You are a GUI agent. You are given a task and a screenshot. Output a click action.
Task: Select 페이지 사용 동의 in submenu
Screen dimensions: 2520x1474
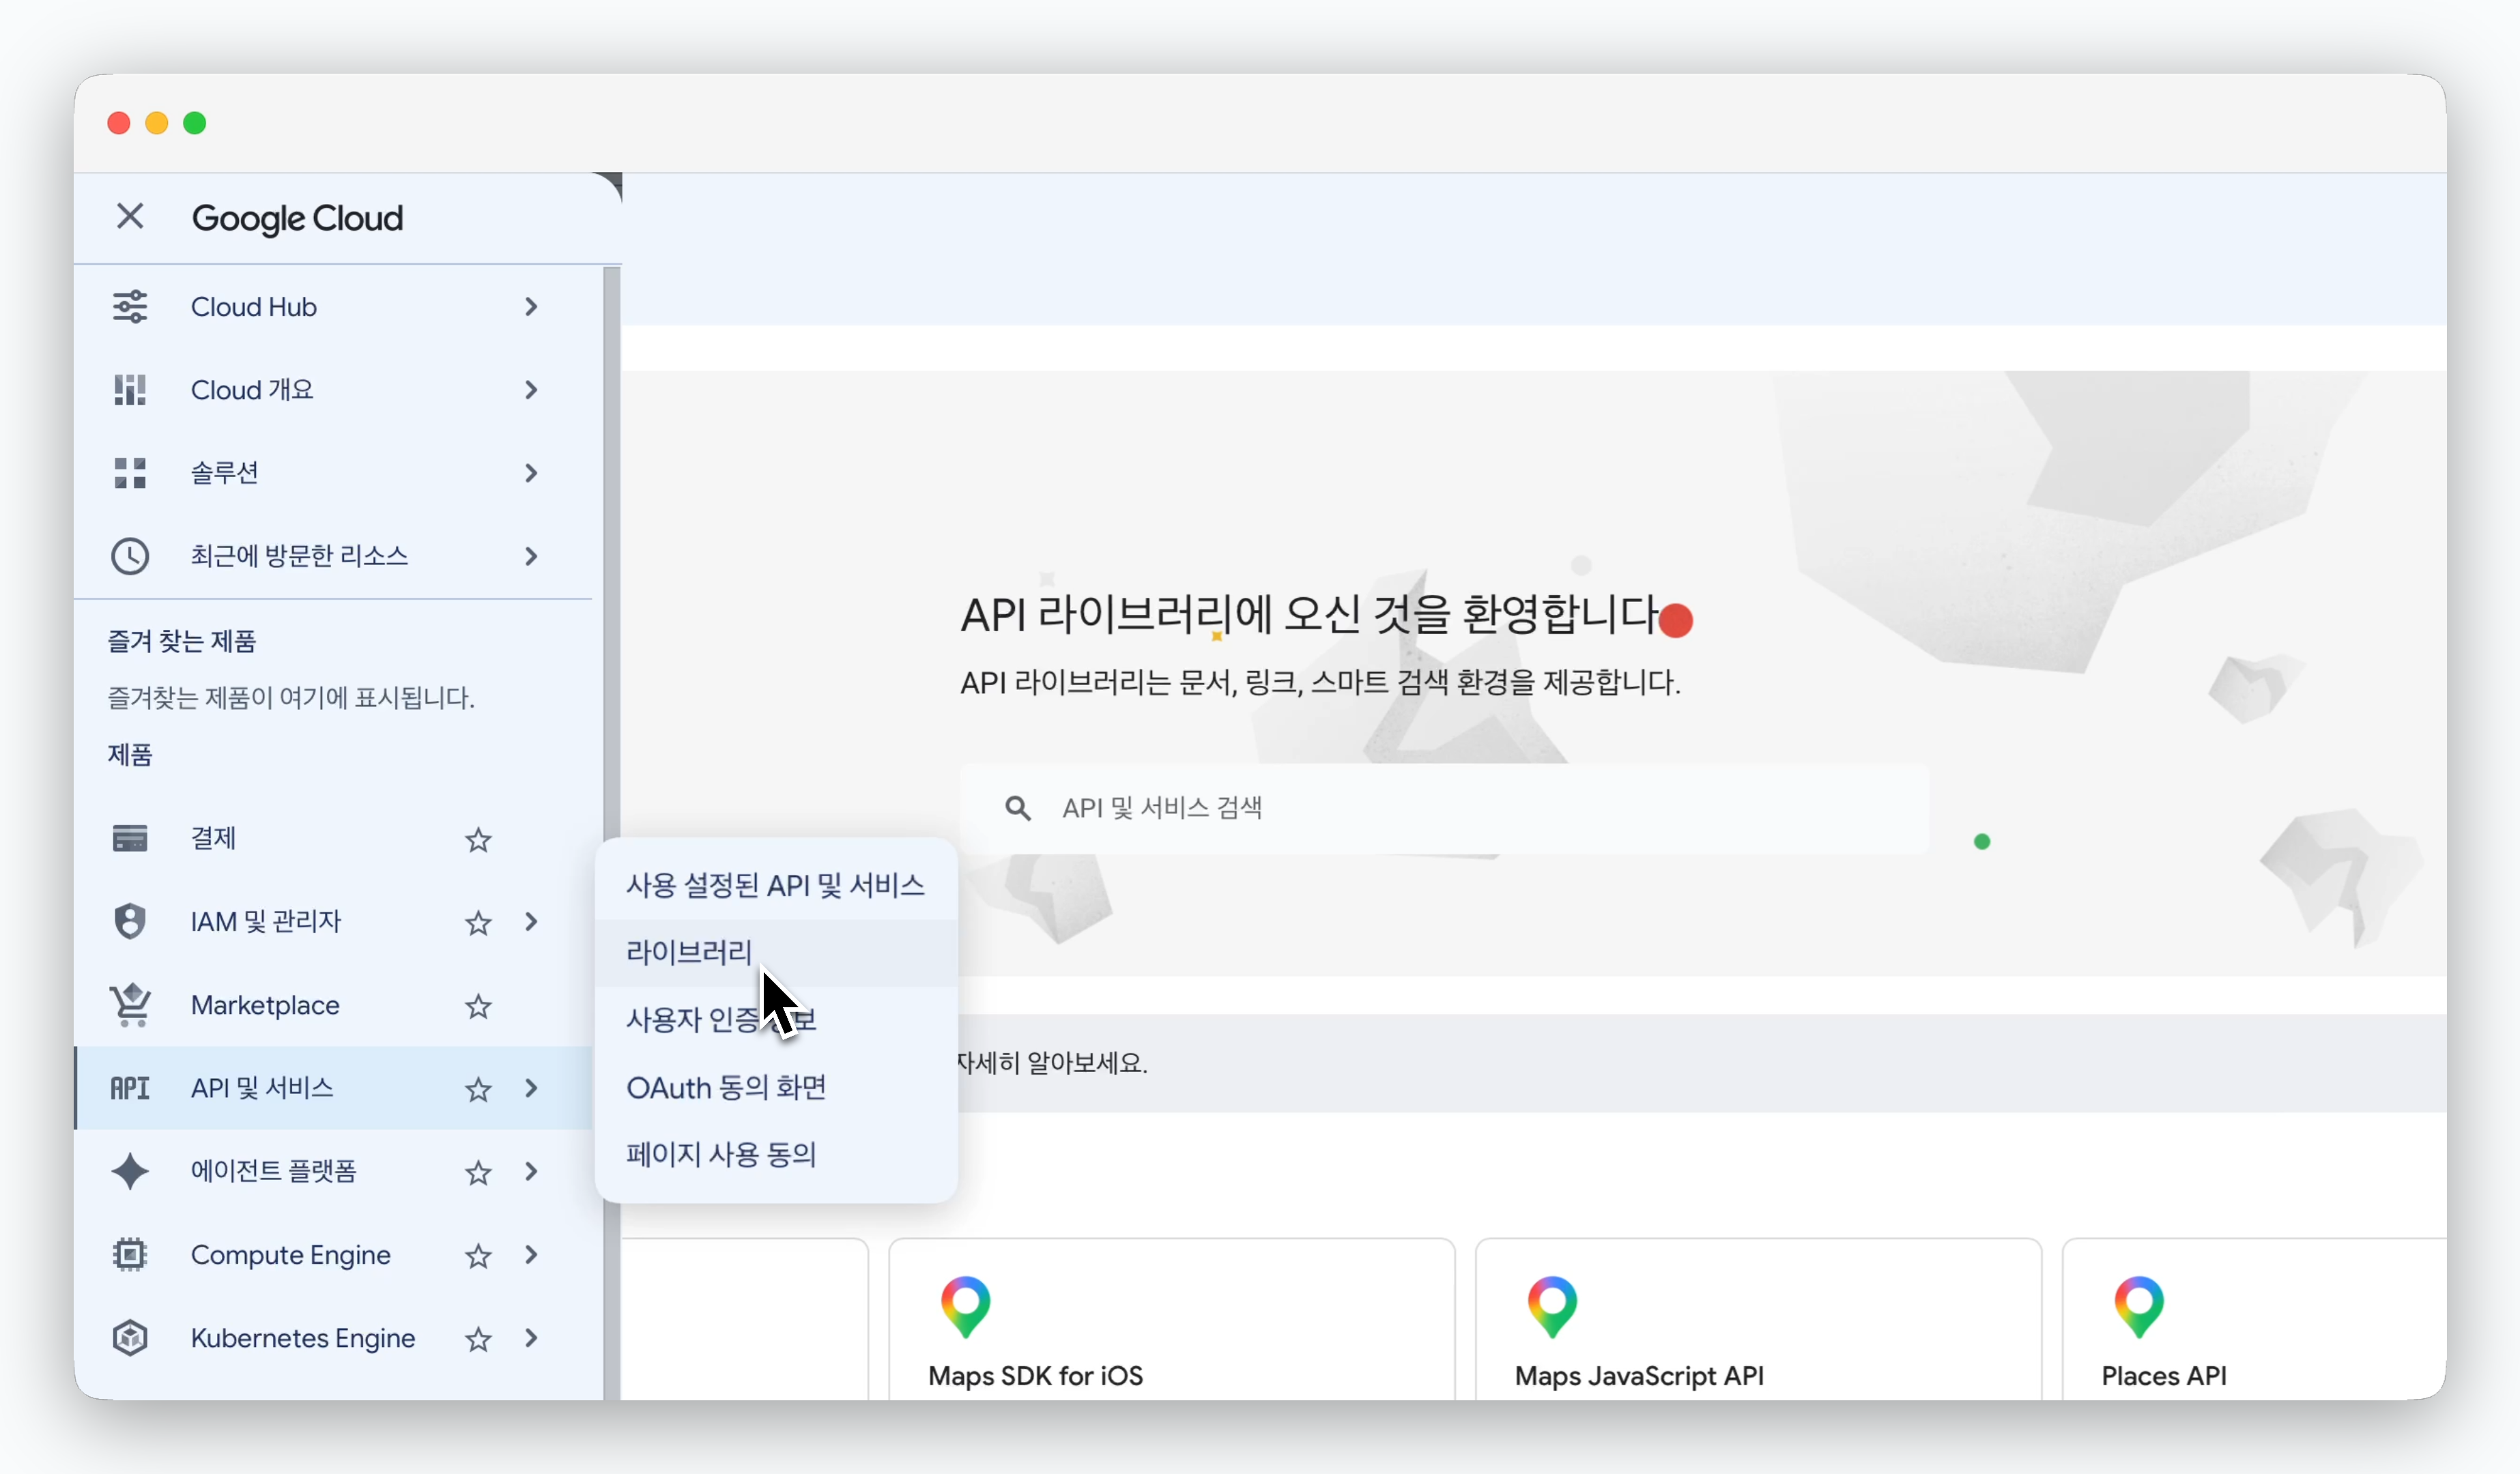coord(776,1154)
